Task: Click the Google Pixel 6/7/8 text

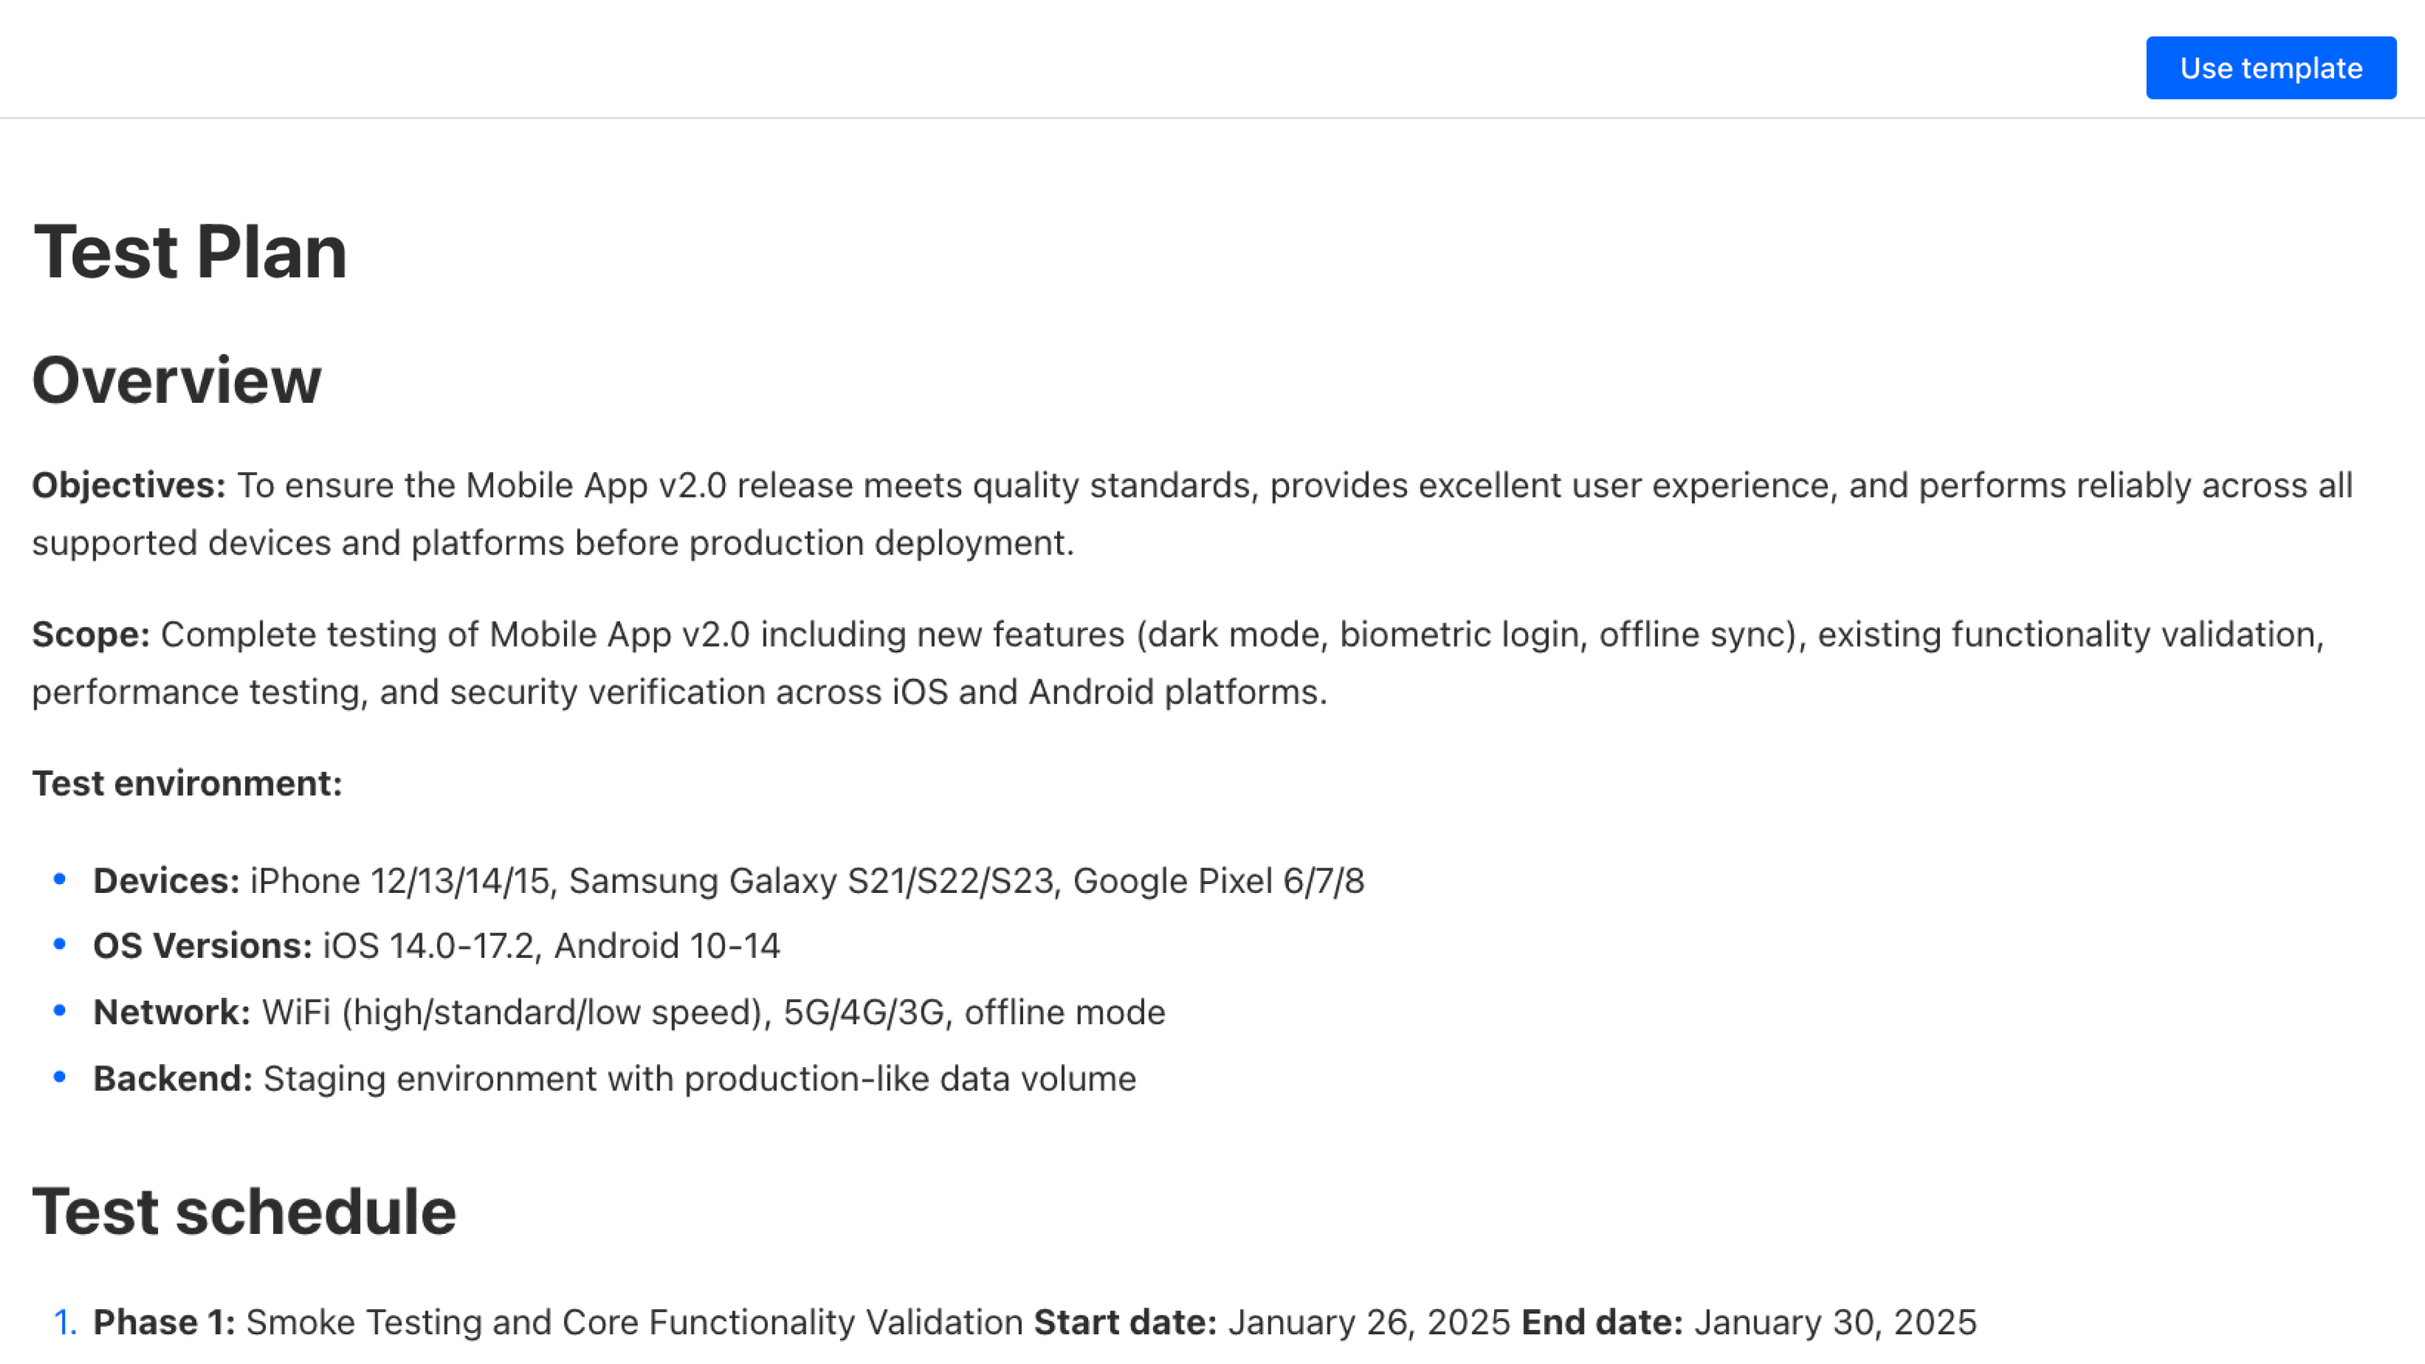Action: pos(1218,881)
